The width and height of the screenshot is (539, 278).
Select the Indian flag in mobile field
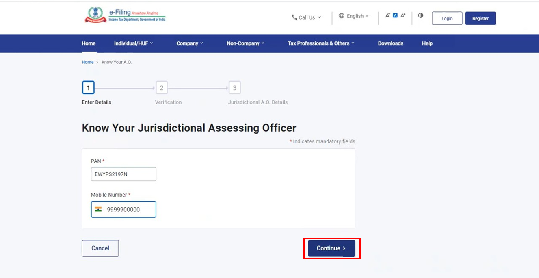coord(99,209)
